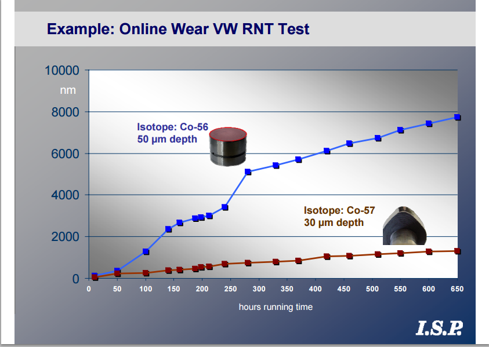
Task: Click the 350 x-axis tick label
Action: coord(287,289)
